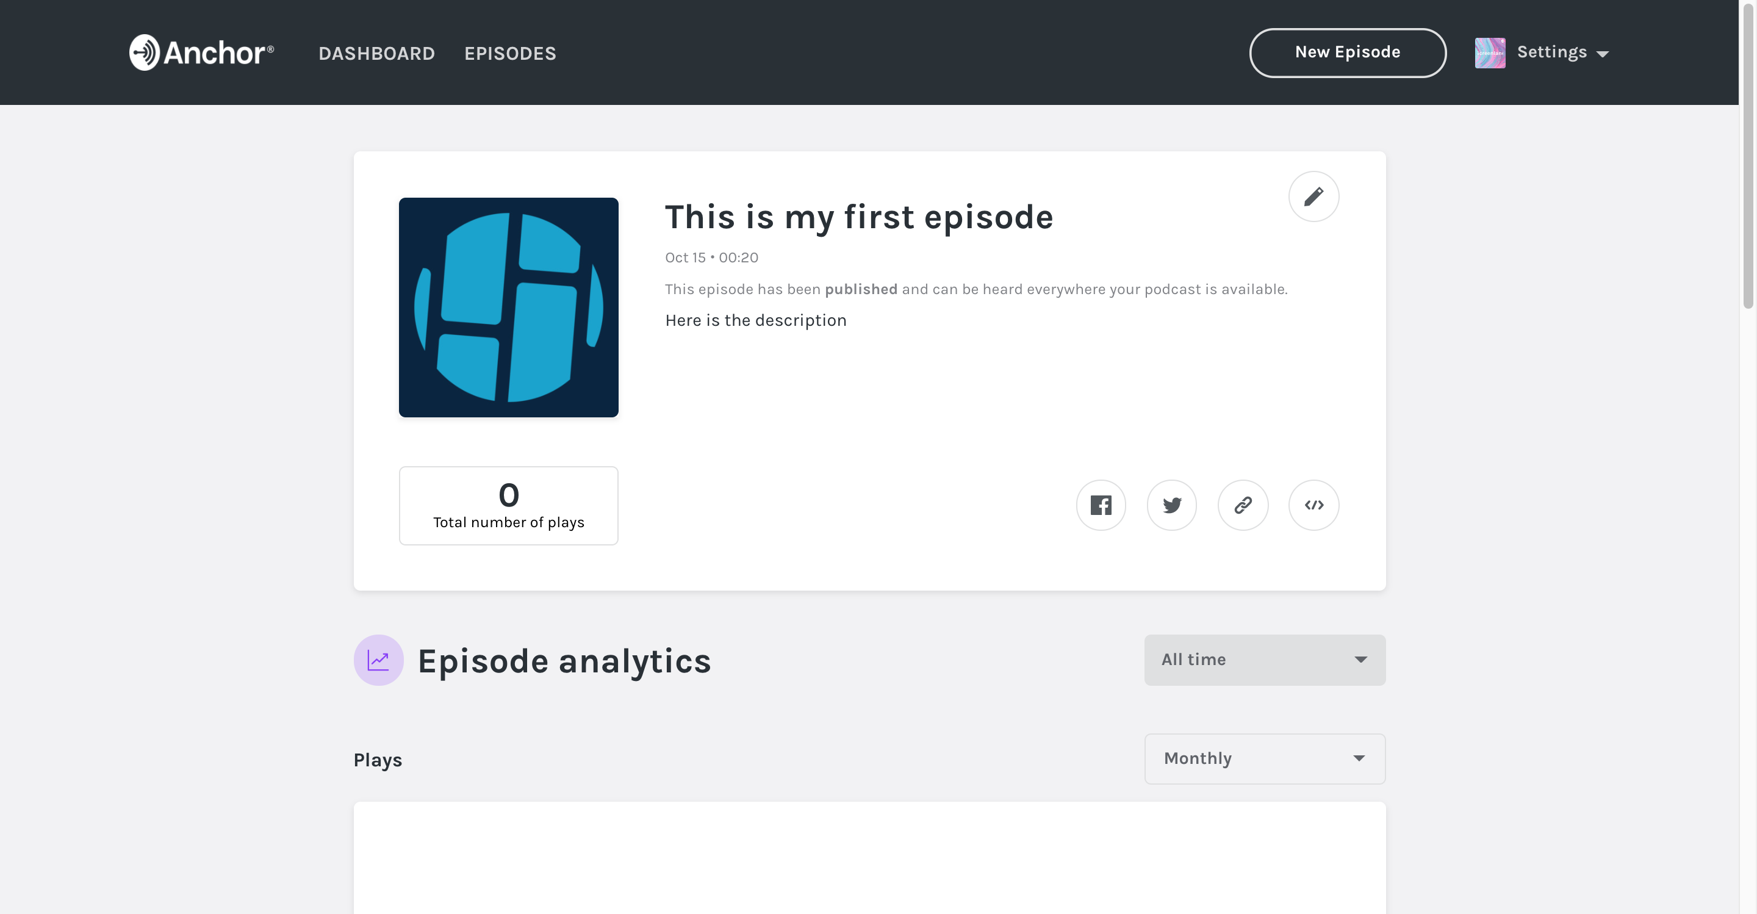Image resolution: width=1757 pixels, height=914 pixels.
Task: Click the Total number of plays field
Action: pyautogui.click(x=508, y=505)
